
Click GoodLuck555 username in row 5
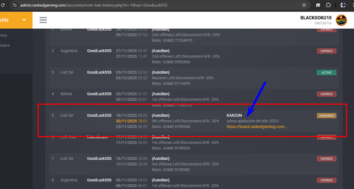pos(99,115)
